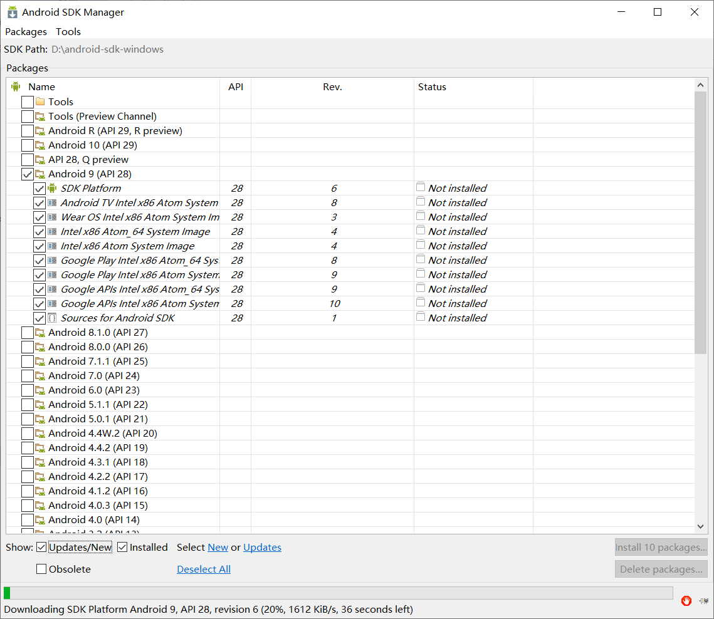Screen dimensions: 714x619
Task: Select the New packages link
Action: coord(218,547)
